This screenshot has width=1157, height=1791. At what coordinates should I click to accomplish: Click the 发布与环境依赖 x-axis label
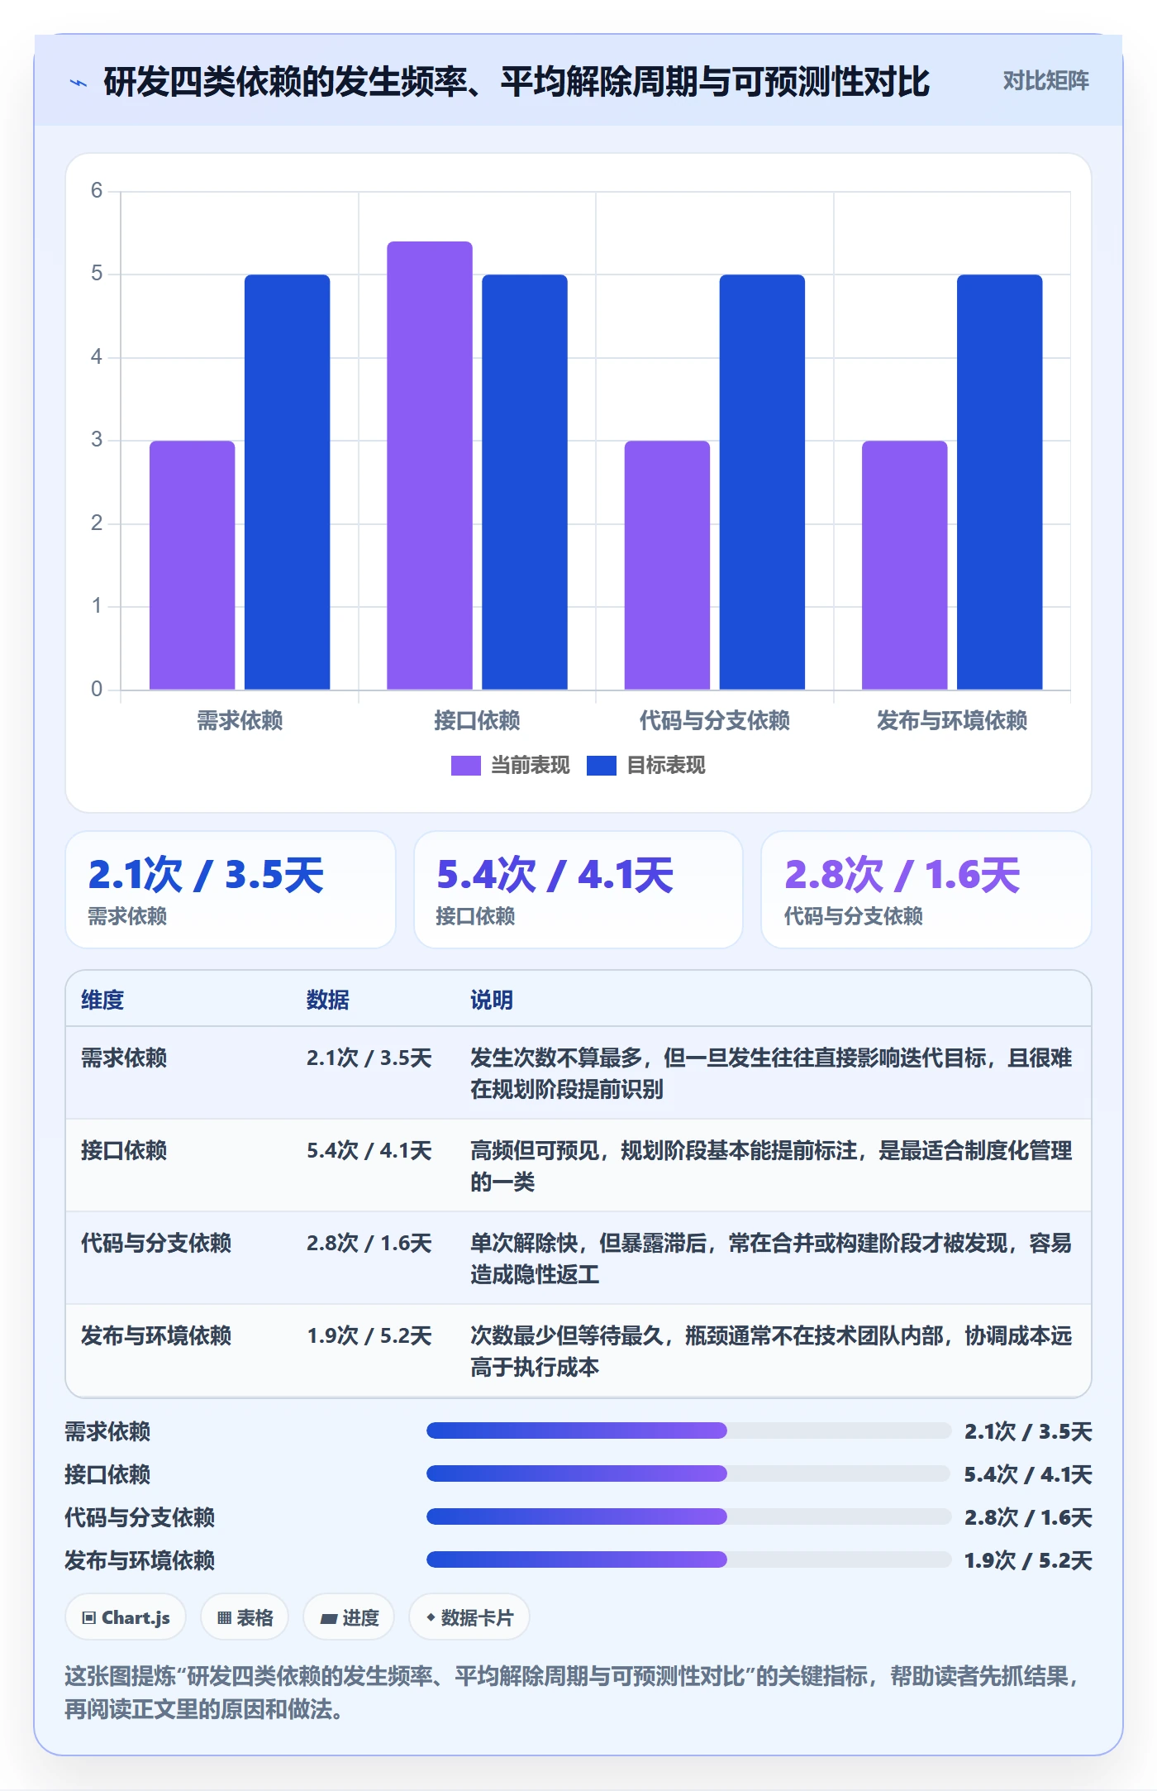[952, 721]
